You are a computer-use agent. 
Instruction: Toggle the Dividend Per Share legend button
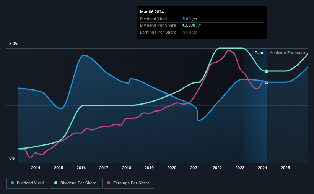(75, 183)
